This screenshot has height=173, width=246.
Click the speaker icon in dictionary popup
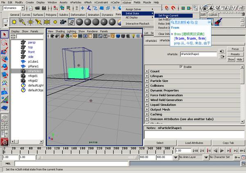189,22
